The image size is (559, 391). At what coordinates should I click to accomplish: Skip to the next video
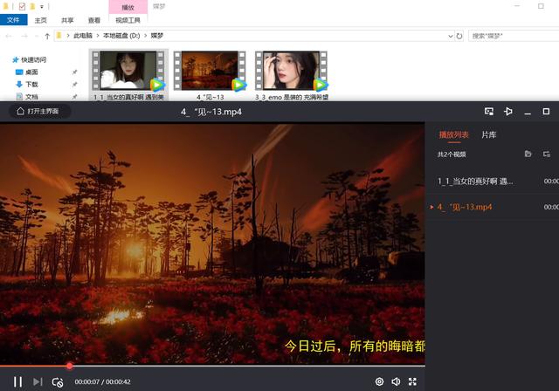[38, 381]
